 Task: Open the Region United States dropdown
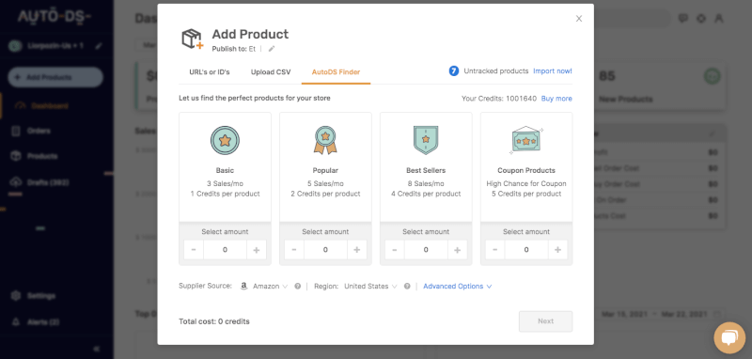(370, 286)
